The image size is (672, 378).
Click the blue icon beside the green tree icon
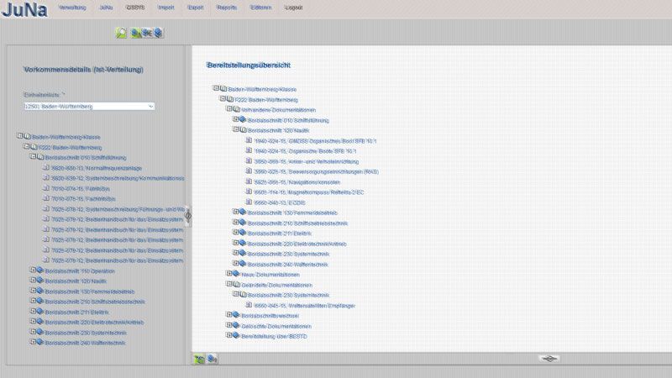point(212,359)
